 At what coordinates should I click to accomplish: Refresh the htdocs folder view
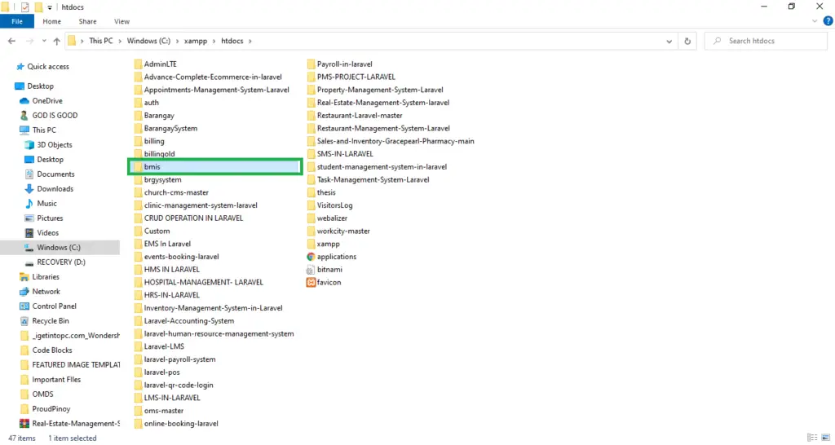688,41
